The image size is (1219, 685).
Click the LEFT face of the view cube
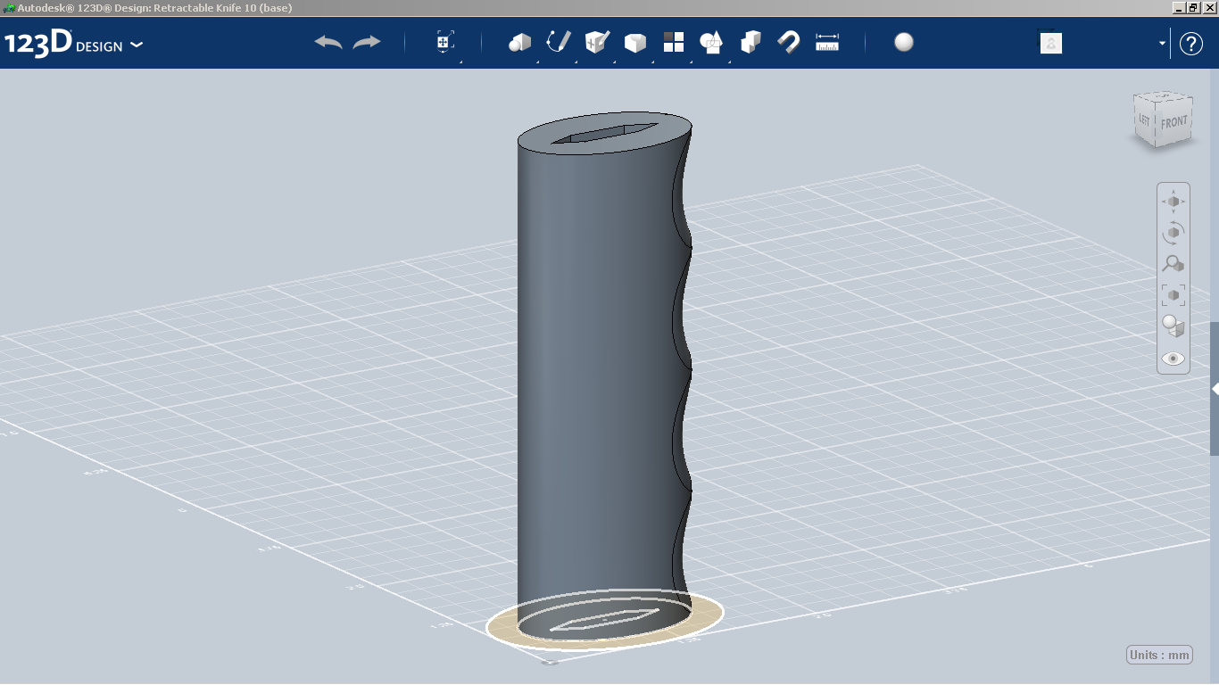[x=1145, y=119]
